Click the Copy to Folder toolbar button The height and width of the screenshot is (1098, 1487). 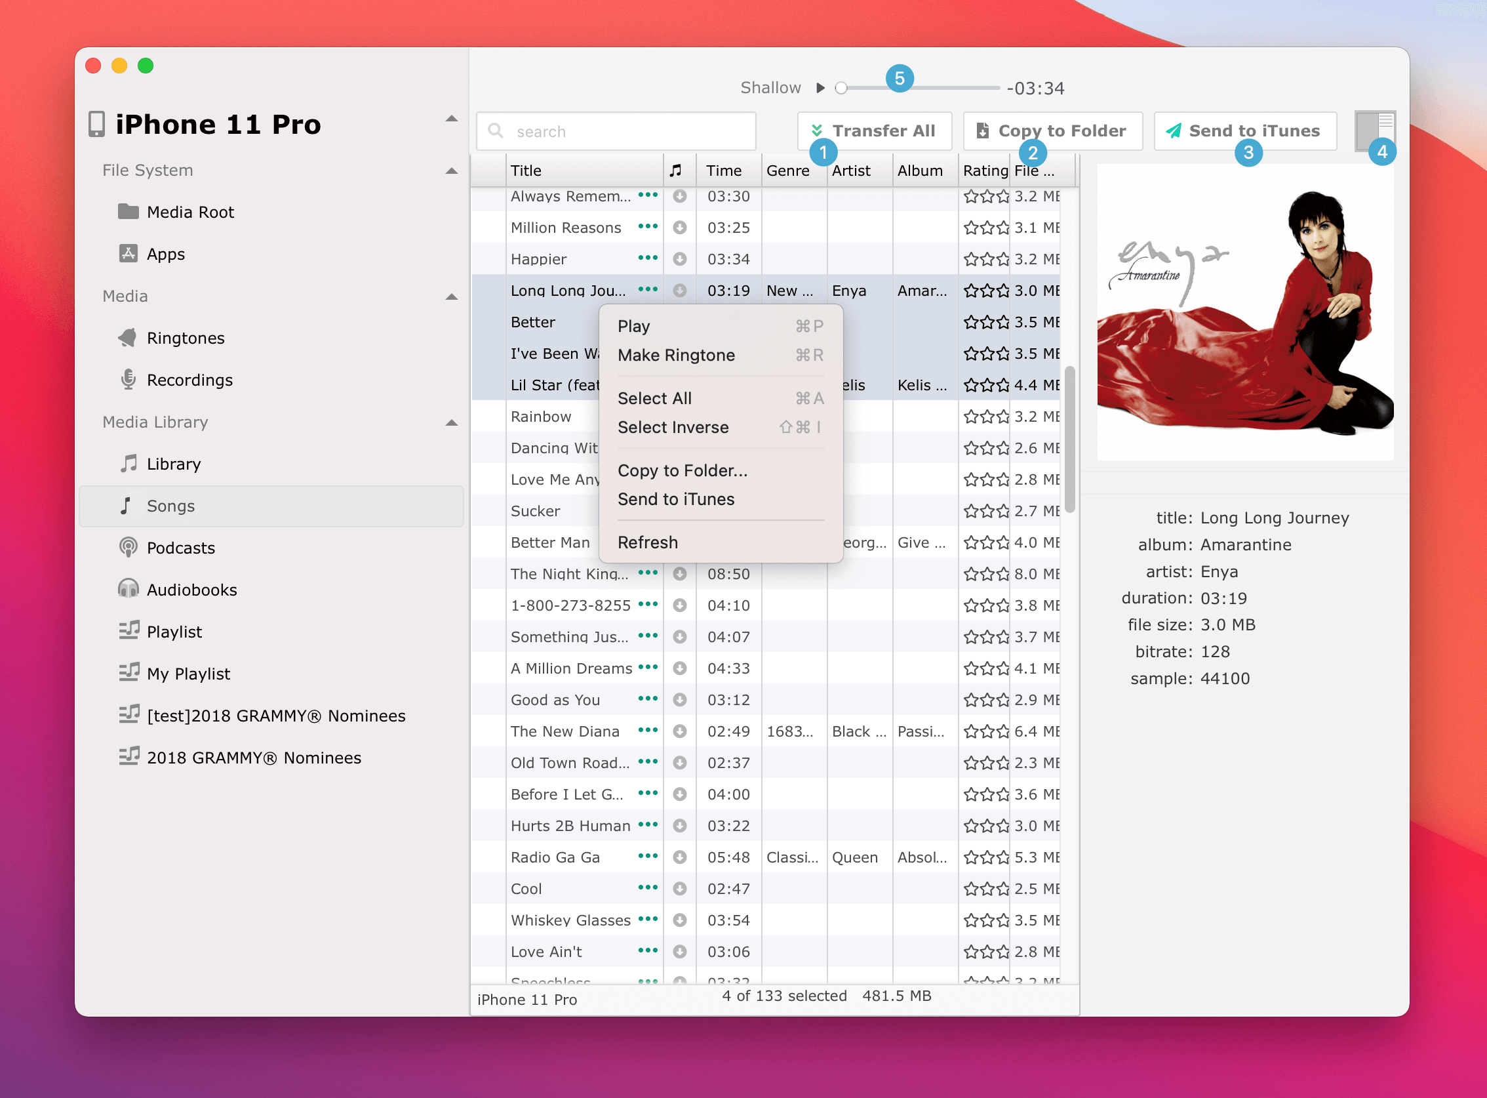(1052, 131)
